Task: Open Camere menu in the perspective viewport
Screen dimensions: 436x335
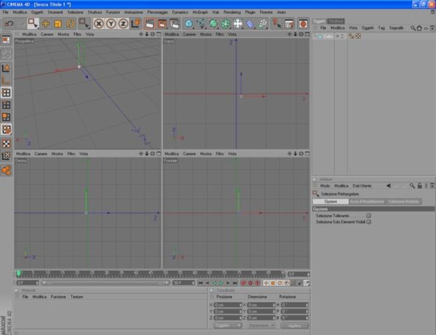Action: pos(47,34)
